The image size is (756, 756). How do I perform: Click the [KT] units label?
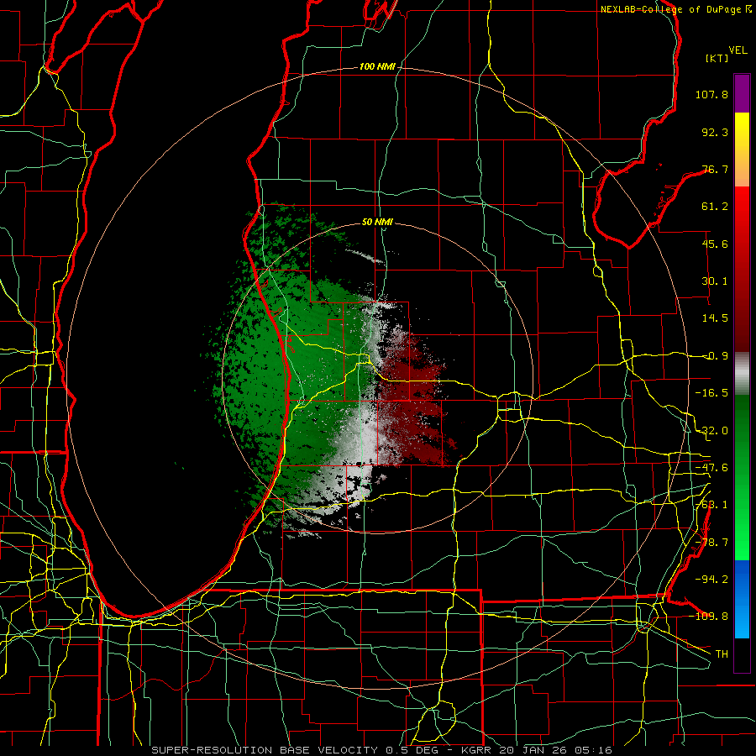coord(717,58)
